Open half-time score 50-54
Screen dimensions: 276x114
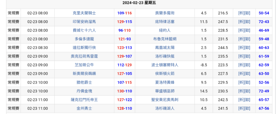coord(264,13)
